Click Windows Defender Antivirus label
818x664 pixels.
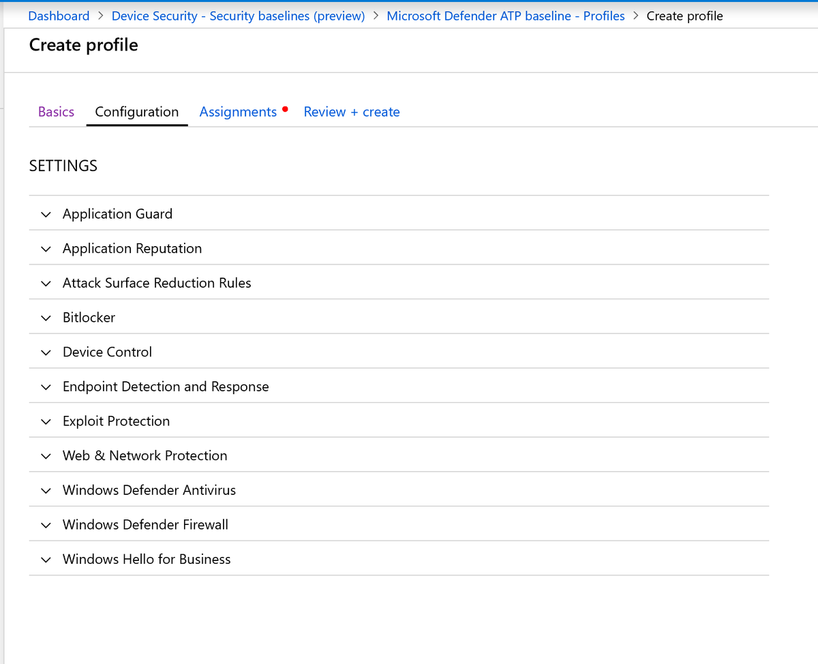pyautogui.click(x=149, y=490)
